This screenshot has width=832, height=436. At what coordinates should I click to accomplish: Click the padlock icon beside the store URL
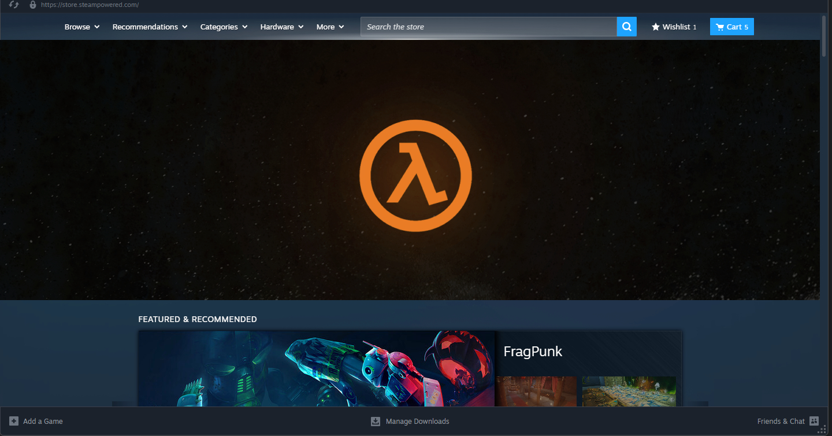[32, 5]
